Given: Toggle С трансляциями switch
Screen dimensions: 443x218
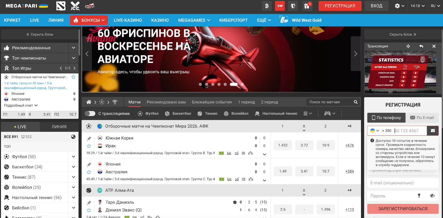Looking at the screenshot, I should pos(90,113).
